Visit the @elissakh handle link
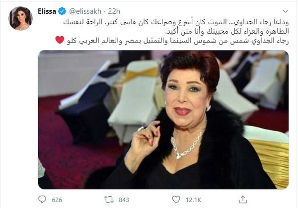Image resolution: width=298 pixels, height=208 pixels. tap(85, 11)
